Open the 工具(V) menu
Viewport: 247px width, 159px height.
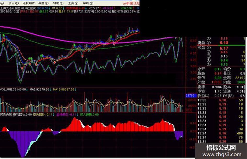(x=73, y=3)
